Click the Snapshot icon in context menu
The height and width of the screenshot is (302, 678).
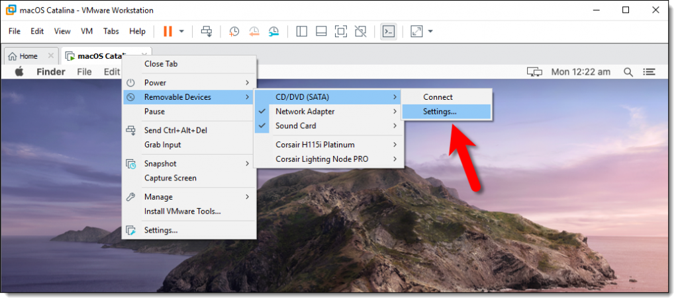pyautogui.click(x=130, y=164)
